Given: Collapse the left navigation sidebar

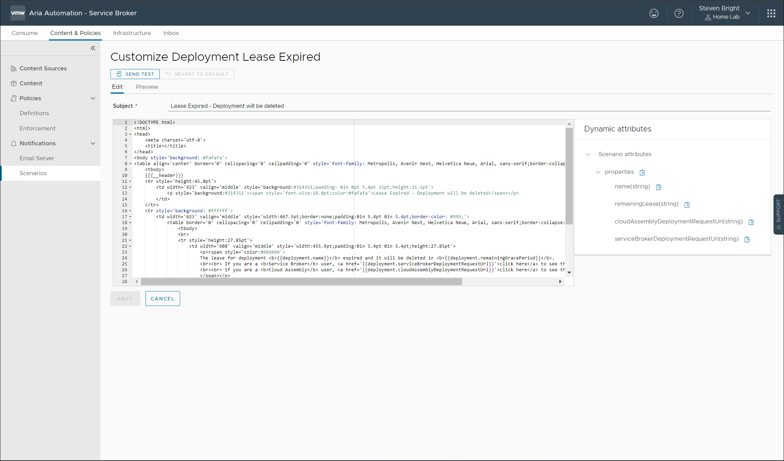Looking at the screenshot, I should tap(93, 48).
